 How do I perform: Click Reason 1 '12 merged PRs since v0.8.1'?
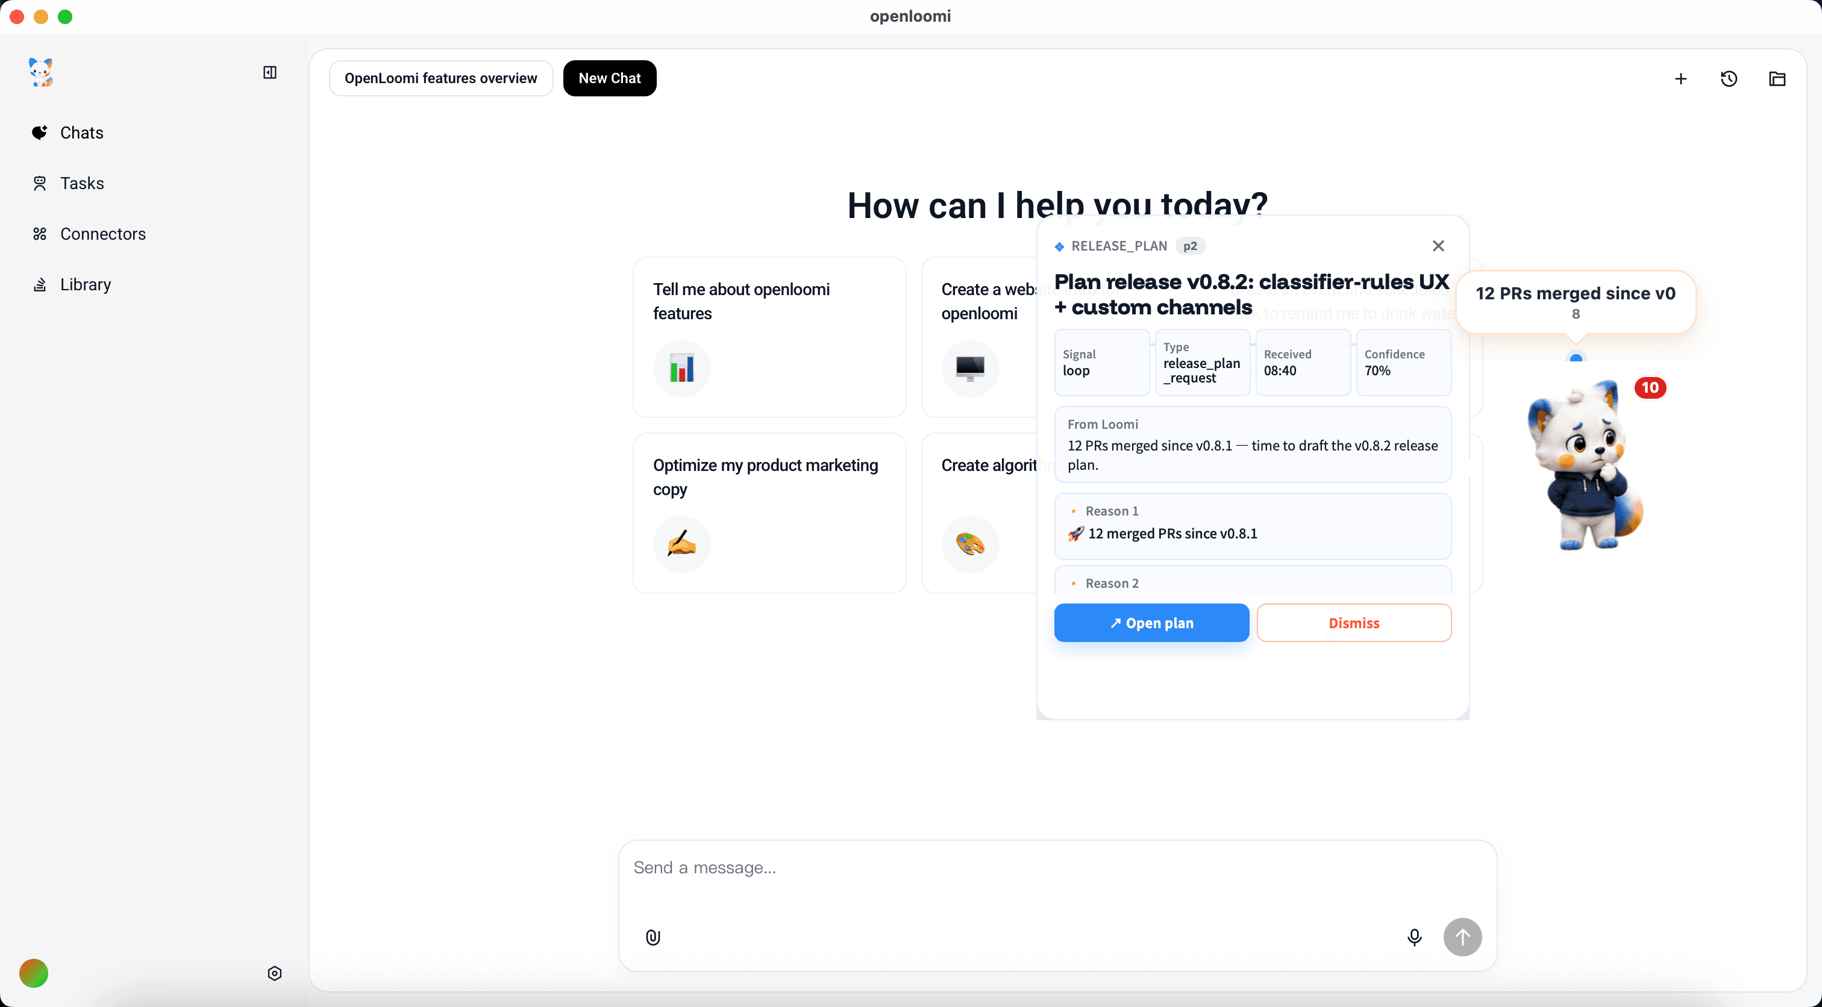click(x=1253, y=527)
